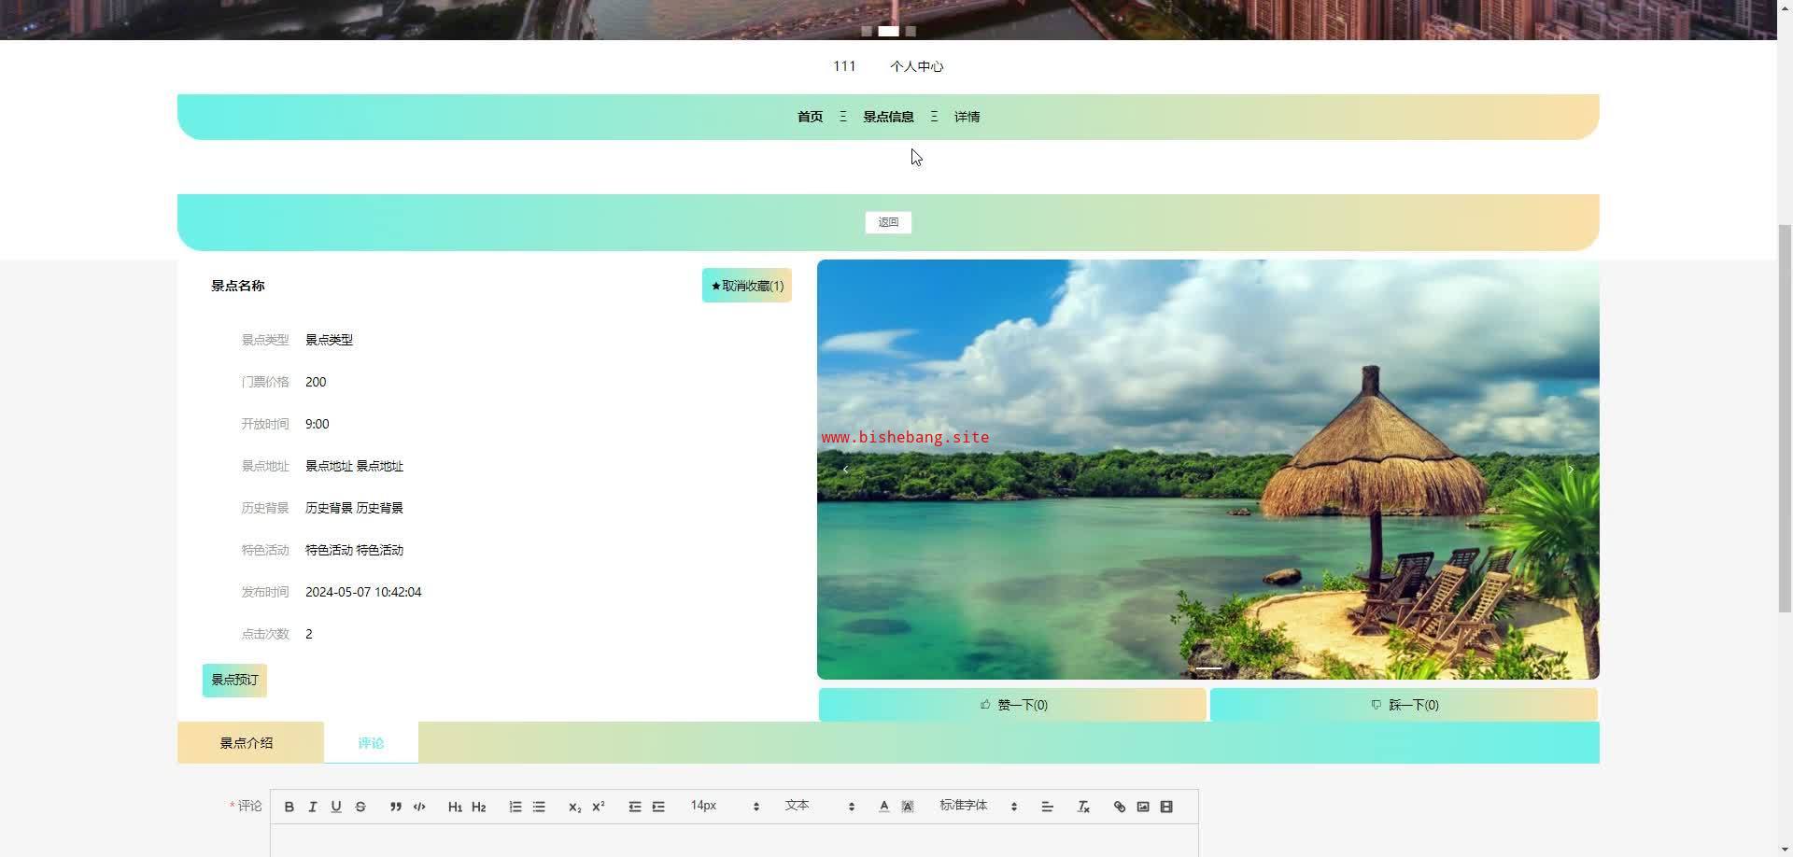Start a bulleted list
The image size is (1793, 857).
click(539, 807)
